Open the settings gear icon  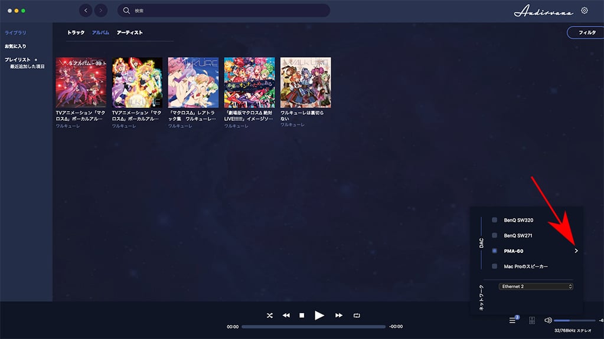coord(585,11)
